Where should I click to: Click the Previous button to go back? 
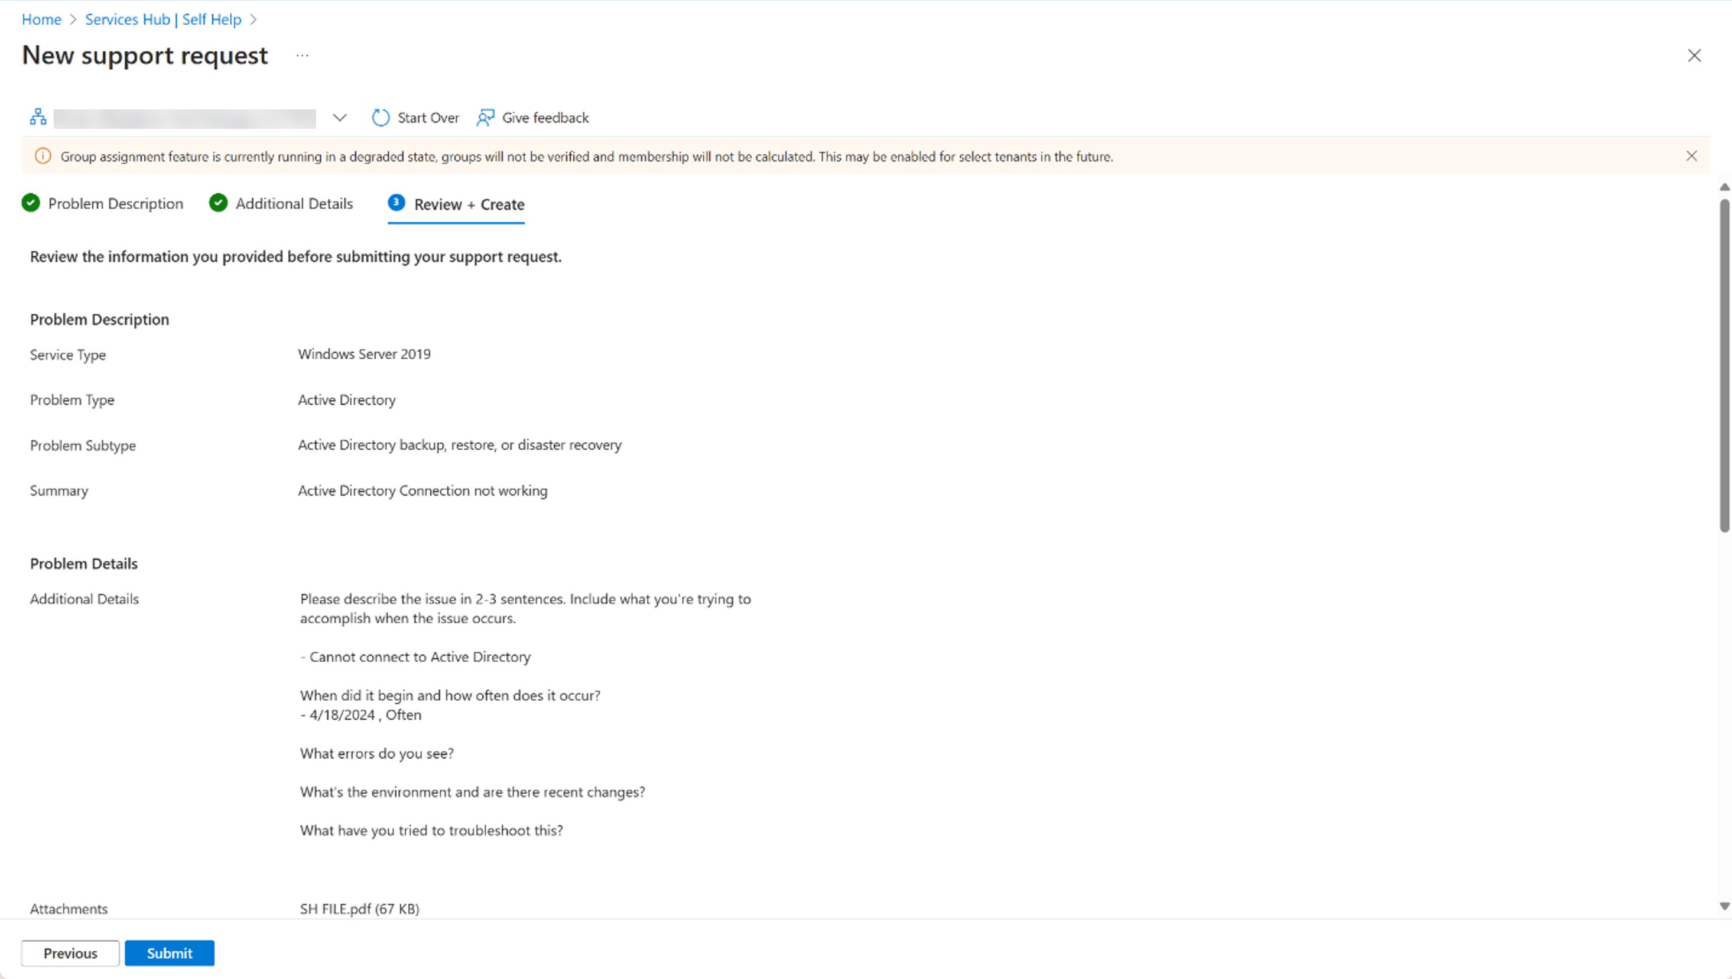pos(70,953)
